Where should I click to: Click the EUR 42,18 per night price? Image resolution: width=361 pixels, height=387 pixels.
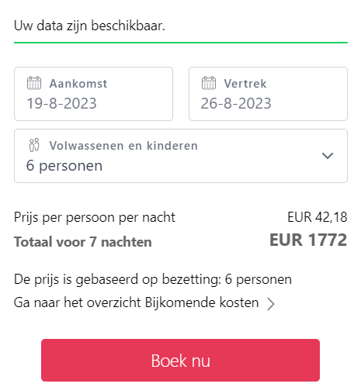click(x=318, y=217)
